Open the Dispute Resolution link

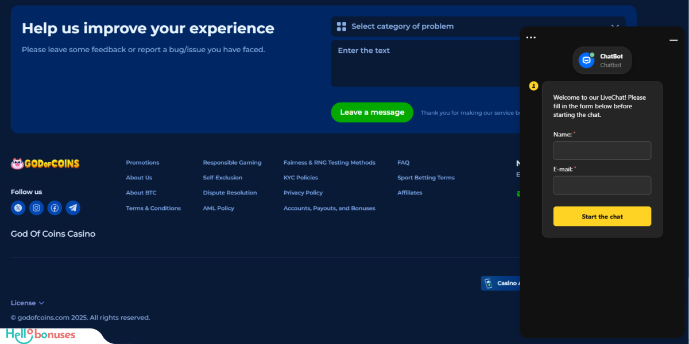coord(230,193)
